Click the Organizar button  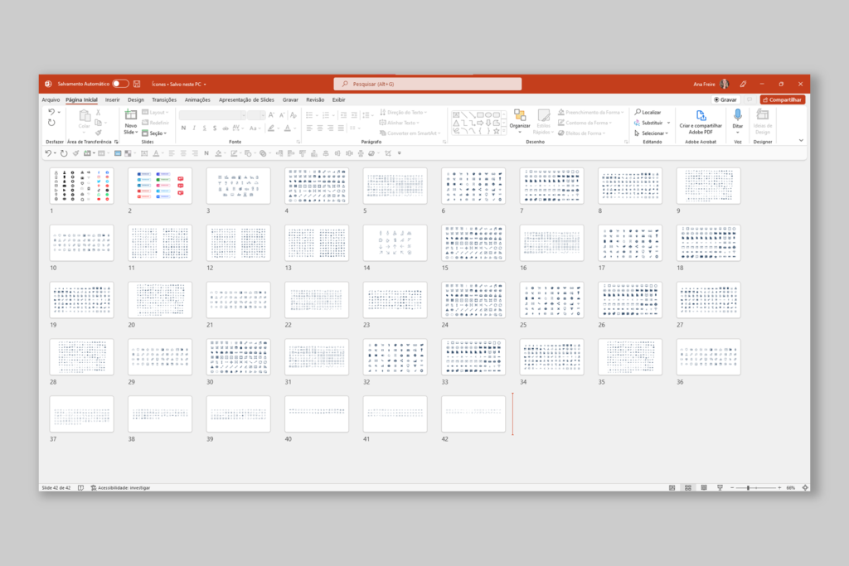(x=520, y=120)
